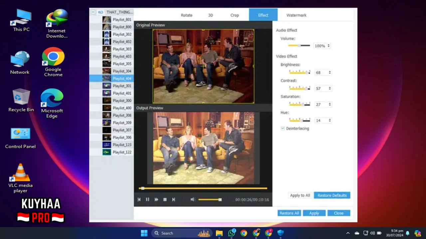This screenshot has width=426, height=239.
Task: Select Playlist_122 in the list
Action: click(111, 152)
